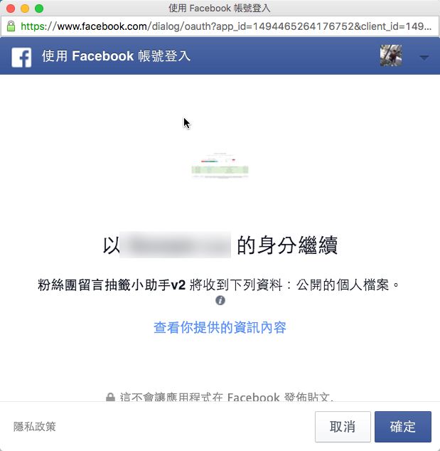Click the app name 粉絲團留言抽籤小助手v2
Screen dimensions: 440x451
click(112, 285)
